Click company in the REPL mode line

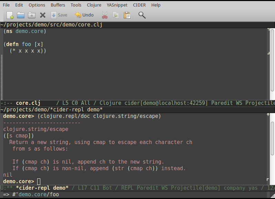234,188
